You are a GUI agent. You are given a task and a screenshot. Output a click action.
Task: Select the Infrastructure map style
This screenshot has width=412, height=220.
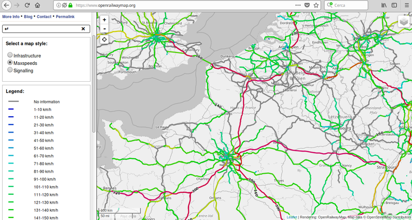click(10, 55)
